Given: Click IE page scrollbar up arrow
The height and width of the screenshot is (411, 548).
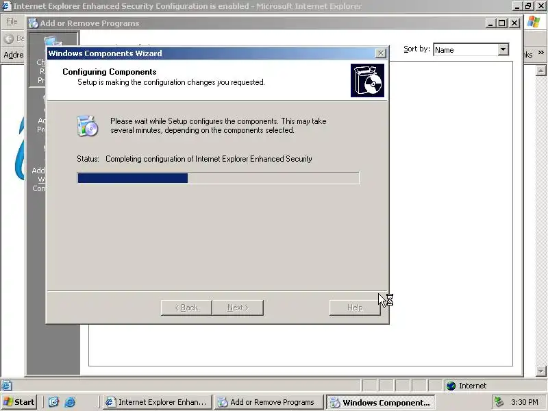Looking at the screenshot, I should [540, 71].
